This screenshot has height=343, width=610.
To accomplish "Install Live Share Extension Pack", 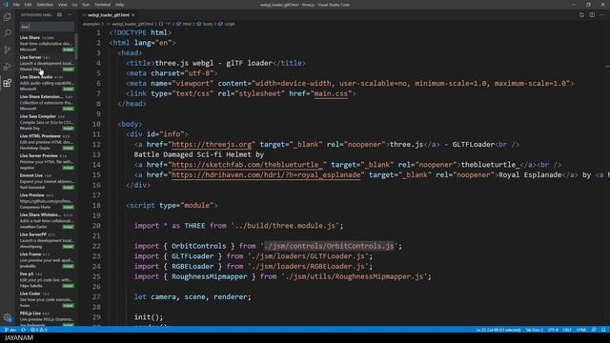I will [68, 109].
